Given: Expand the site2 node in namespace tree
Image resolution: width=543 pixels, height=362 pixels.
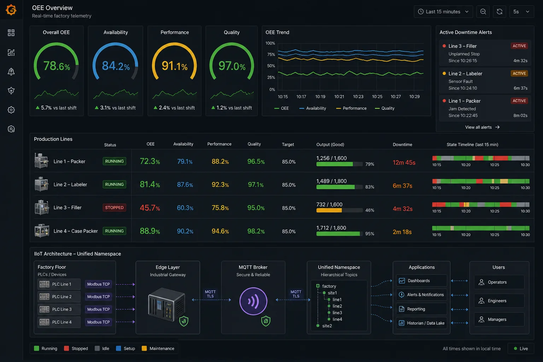Looking at the screenshot, I should 324,326.
